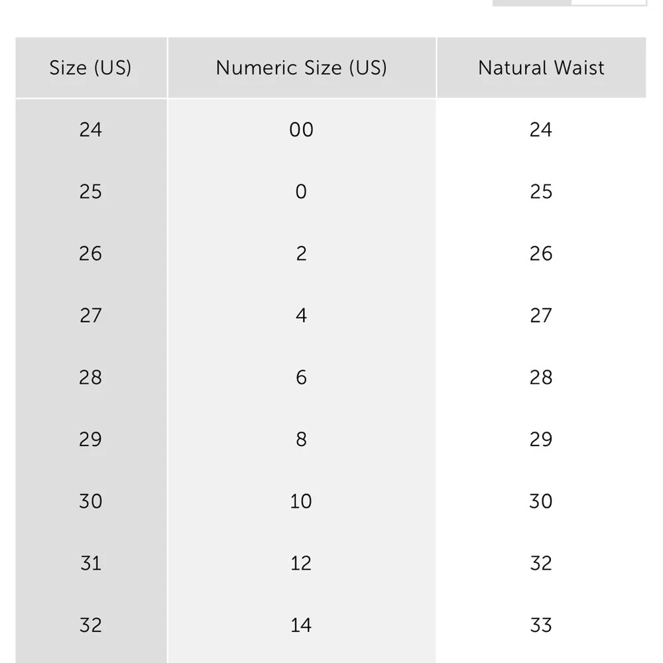This screenshot has width=663, height=663.
Task: Click numeric size 6 cell
Action: [302, 378]
